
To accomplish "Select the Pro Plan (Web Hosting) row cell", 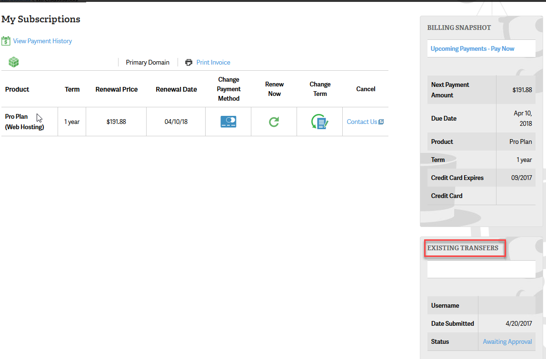I will point(24,122).
